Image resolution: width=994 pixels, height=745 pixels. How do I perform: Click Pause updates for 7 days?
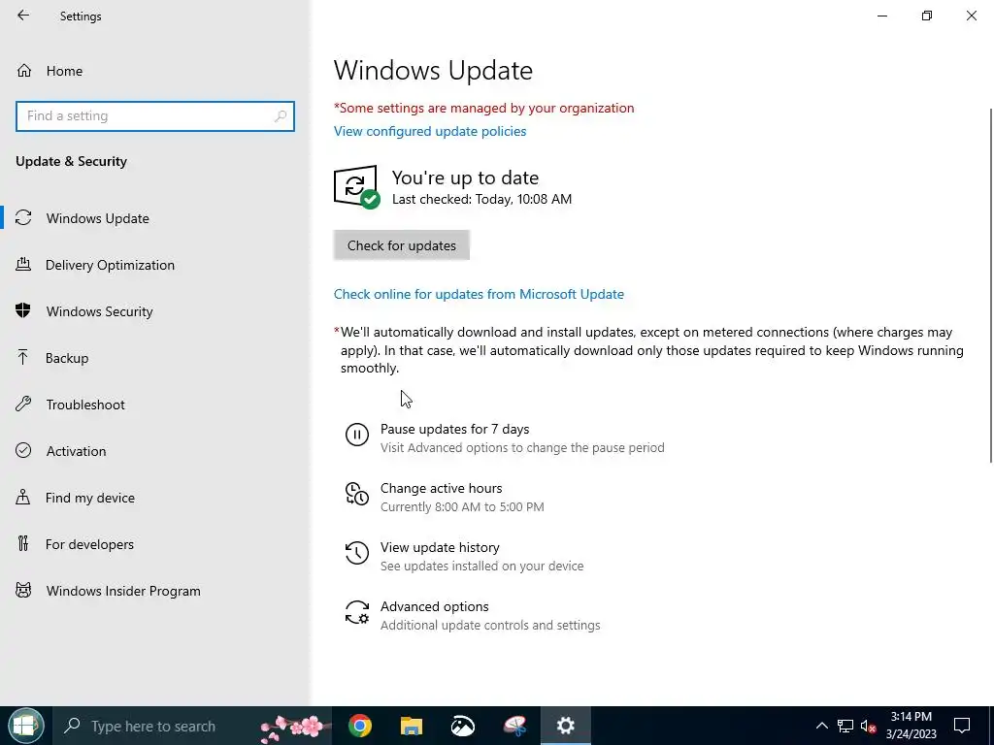505,437
